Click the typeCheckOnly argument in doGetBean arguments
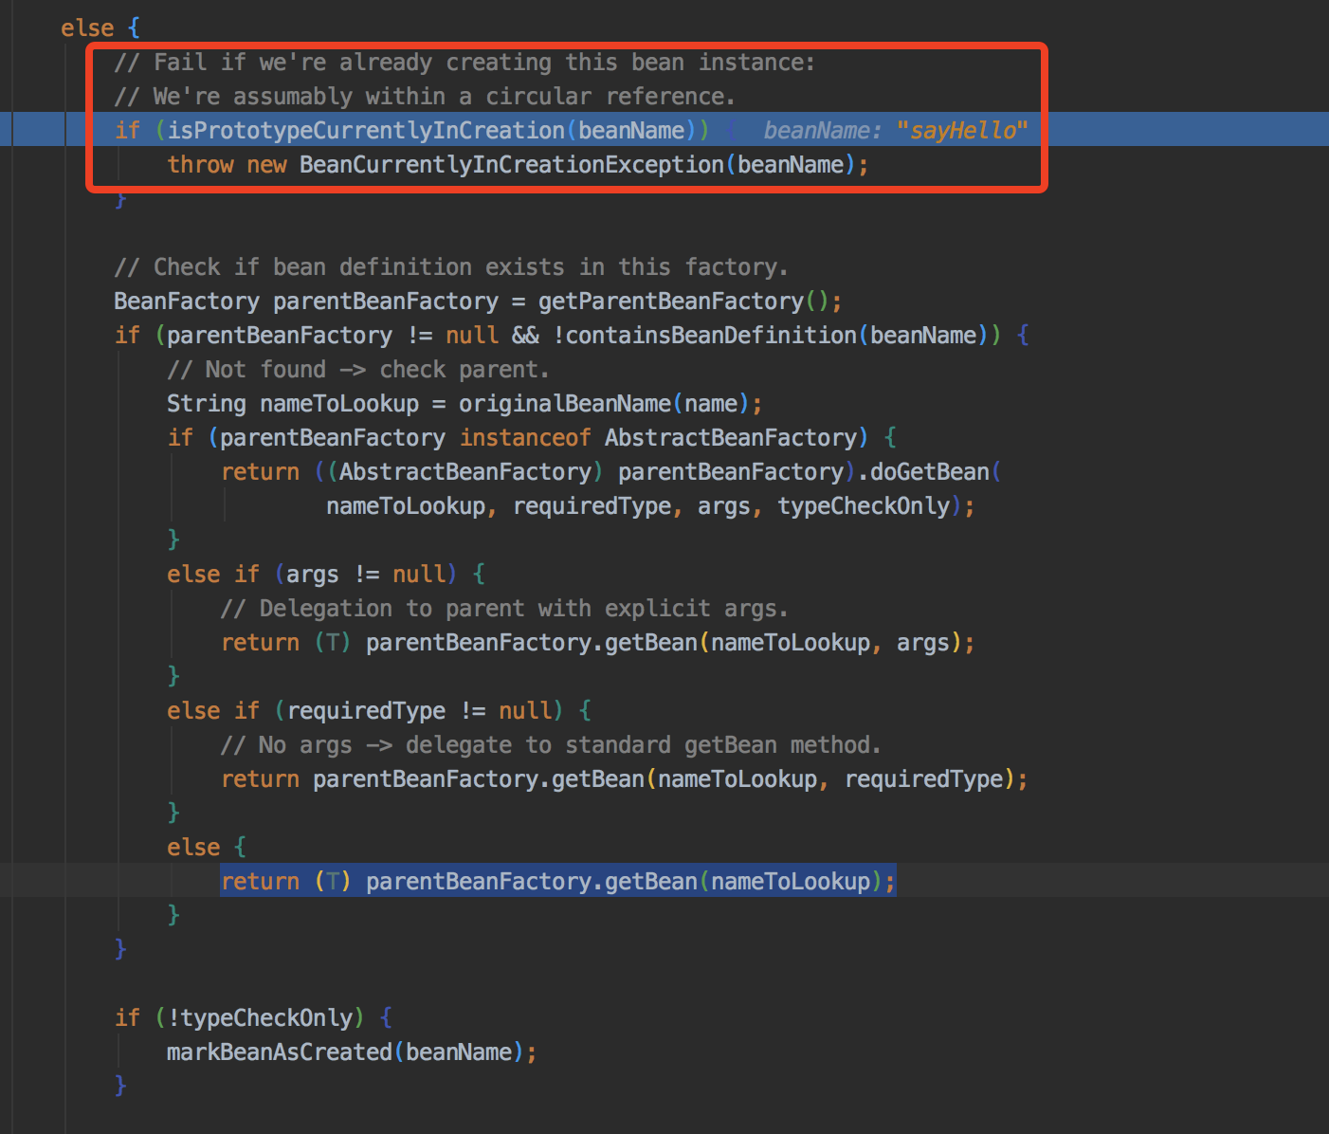 tap(864, 505)
